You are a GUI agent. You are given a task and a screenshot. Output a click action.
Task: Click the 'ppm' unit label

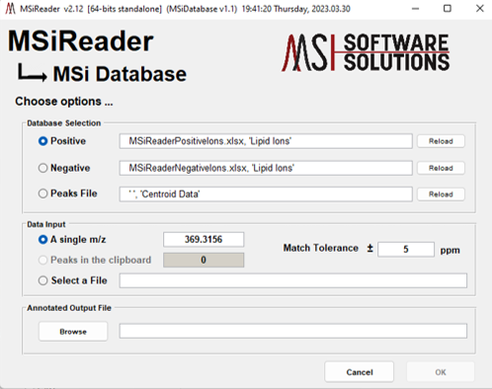(450, 250)
